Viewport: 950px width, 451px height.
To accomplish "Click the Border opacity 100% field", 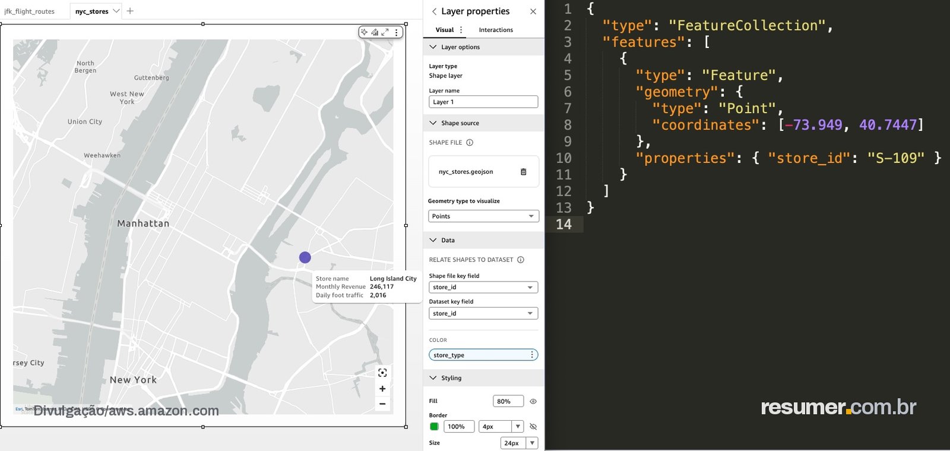I will pos(459,427).
